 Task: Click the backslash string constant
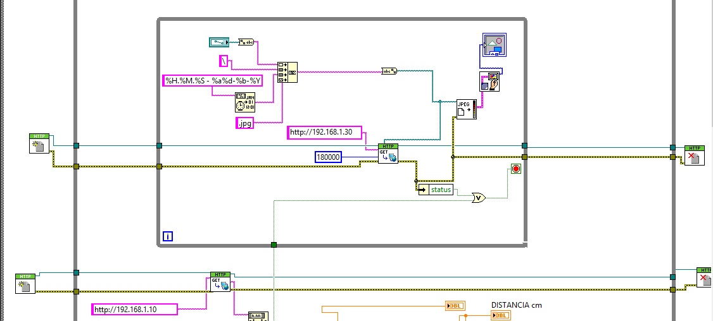[x=224, y=61]
